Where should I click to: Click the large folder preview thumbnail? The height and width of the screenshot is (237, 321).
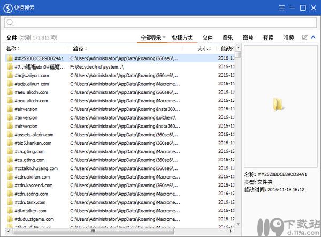click(x=278, y=104)
